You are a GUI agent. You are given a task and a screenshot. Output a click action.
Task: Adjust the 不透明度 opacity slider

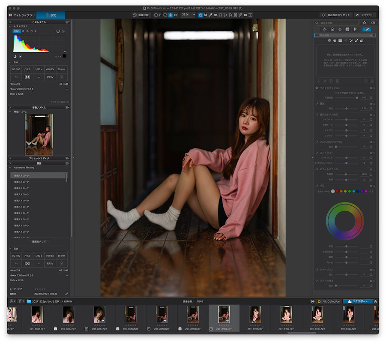[346, 98]
